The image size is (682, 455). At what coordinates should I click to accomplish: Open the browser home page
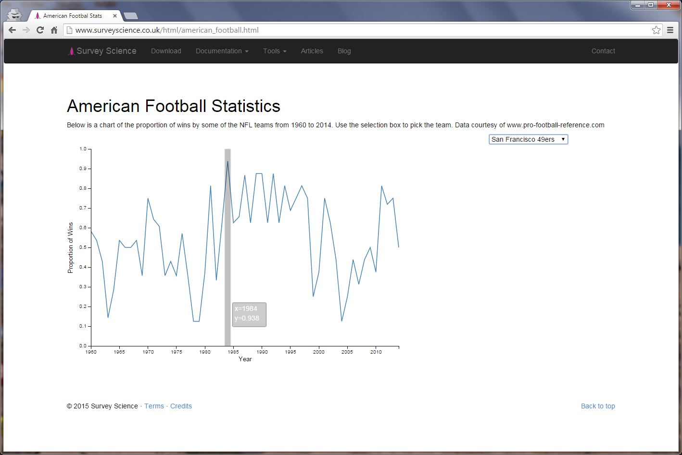(54, 30)
